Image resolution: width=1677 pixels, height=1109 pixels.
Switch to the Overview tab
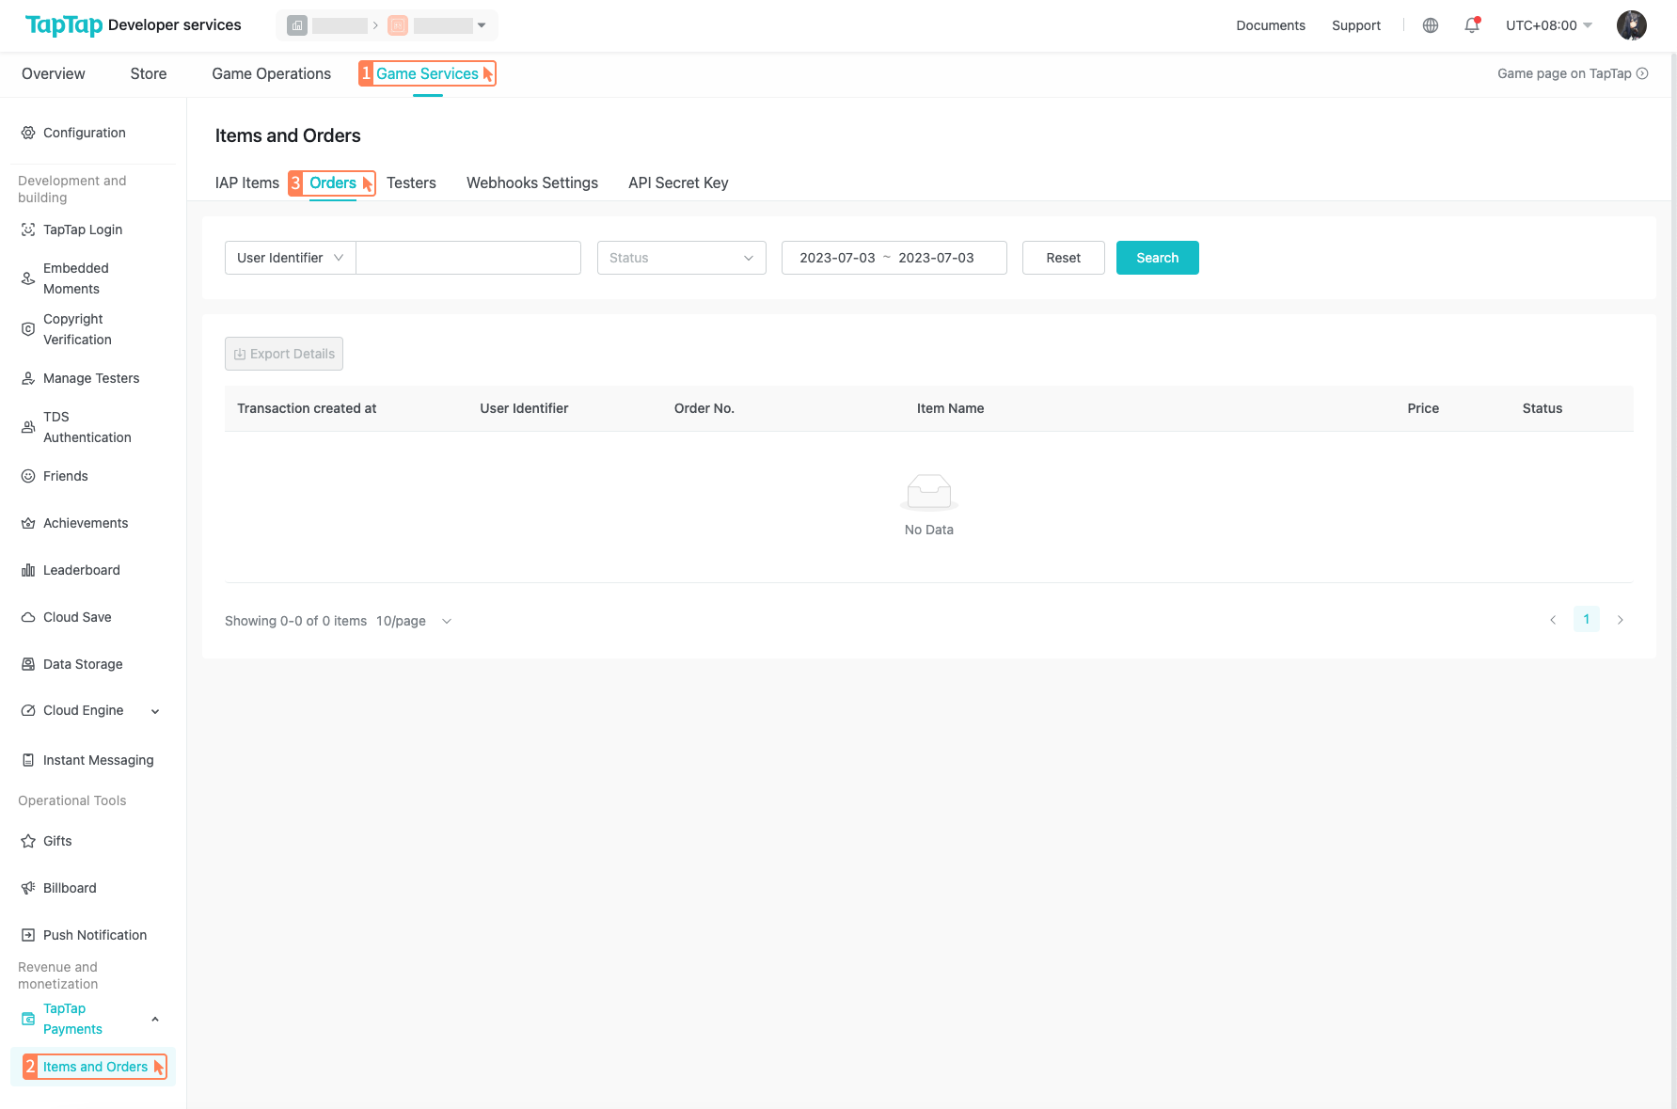coord(54,73)
